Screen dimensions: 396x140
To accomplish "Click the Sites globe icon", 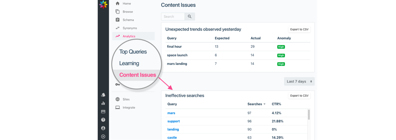I will [117, 99].
